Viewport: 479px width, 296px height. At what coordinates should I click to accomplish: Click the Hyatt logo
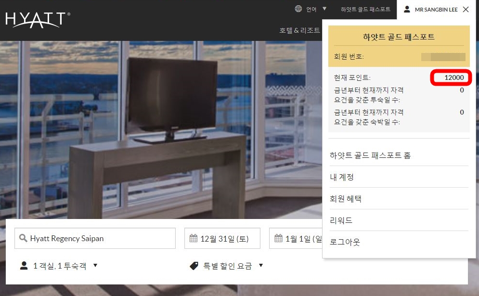[x=38, y=20]
